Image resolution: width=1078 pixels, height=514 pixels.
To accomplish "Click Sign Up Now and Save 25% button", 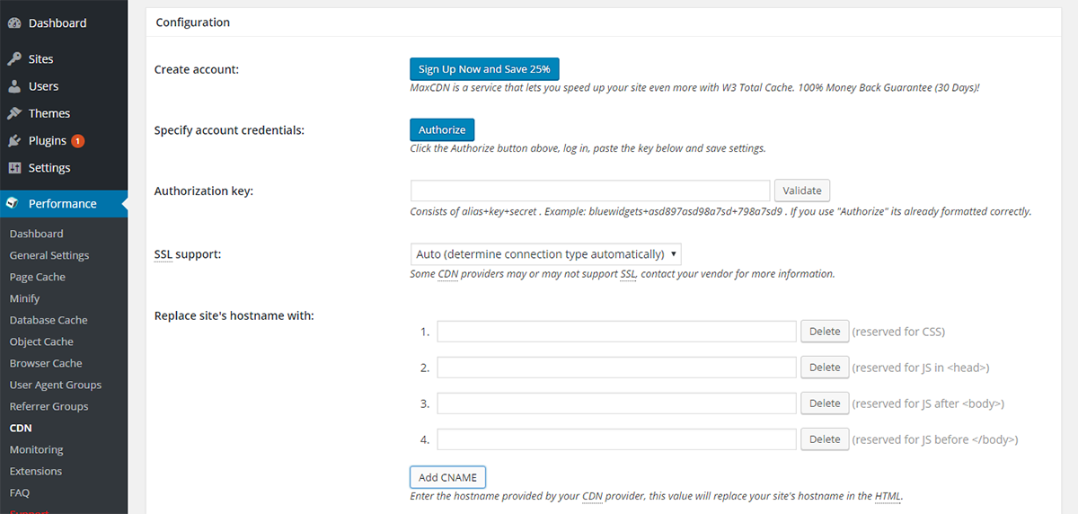I will (x=484, y=69).
